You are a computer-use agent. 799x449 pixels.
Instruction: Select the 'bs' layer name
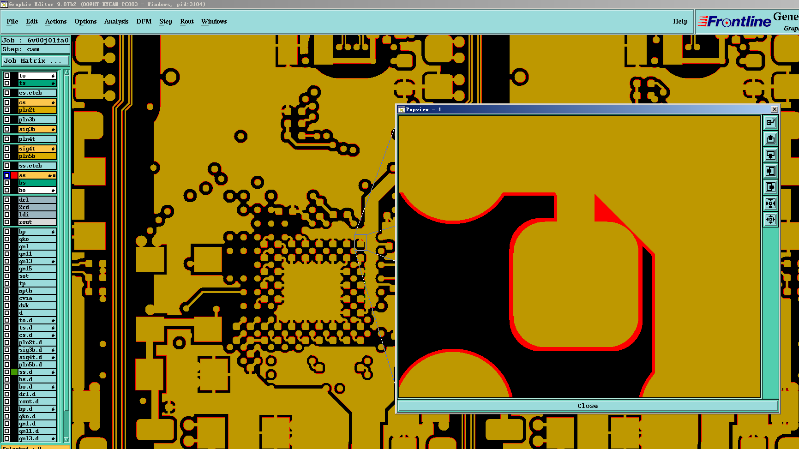pos(37,183)
